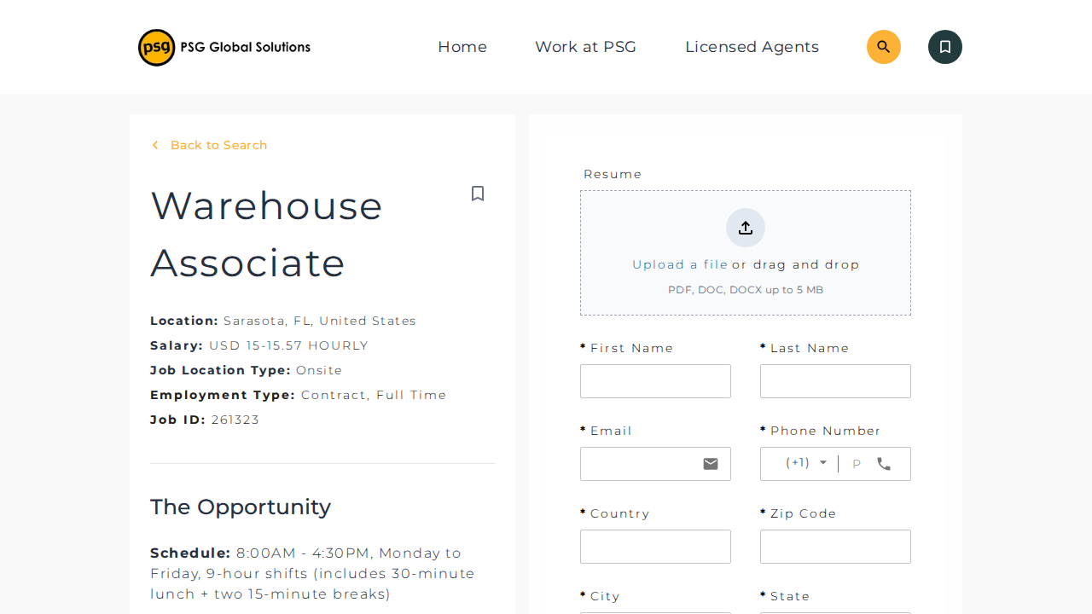The width and height of the screenshot is (1092, 614).
Task: Open the (+1) country code dropdown
Action: point(806,463)
